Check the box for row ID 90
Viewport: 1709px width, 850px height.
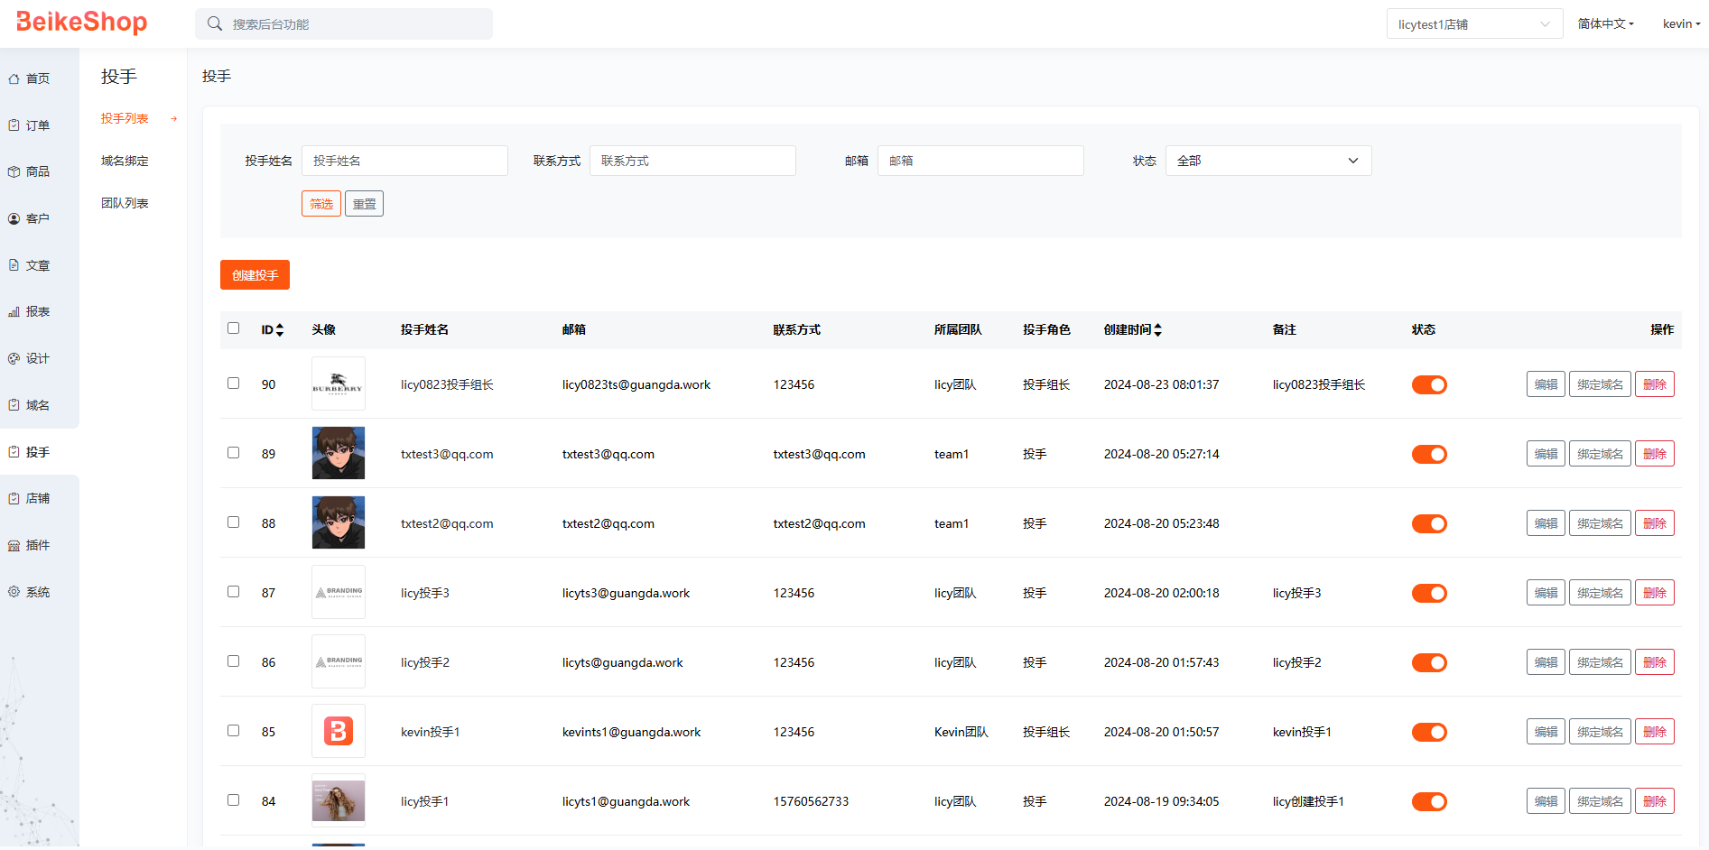(234, 383)
